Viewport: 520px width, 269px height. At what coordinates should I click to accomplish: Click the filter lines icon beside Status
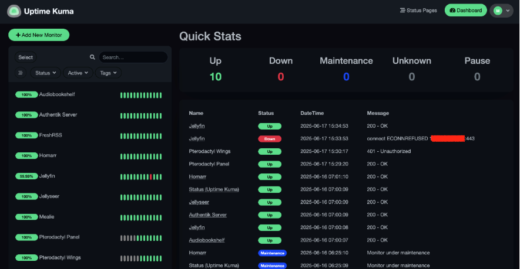[21, 73]
